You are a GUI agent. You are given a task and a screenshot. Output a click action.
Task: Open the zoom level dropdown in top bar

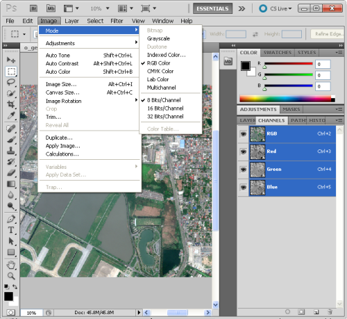pos(100,8)
